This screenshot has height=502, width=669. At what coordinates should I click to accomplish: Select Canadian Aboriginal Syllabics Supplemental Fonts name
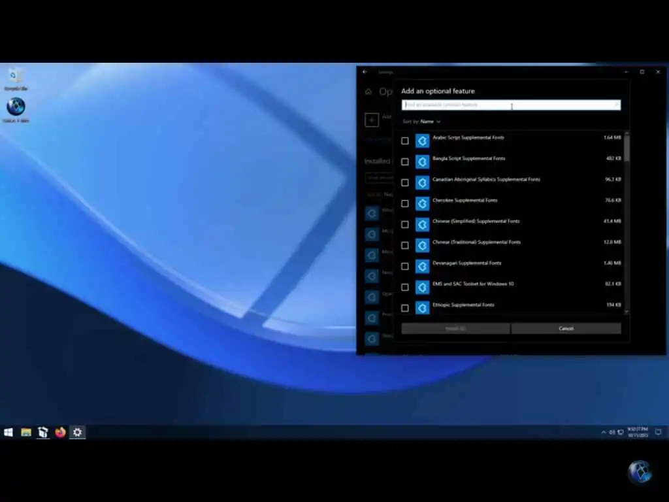(x=486, y=179)
